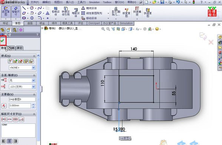Click the D4@草图9 name field

pyautogui.click(x=22, y=99)
